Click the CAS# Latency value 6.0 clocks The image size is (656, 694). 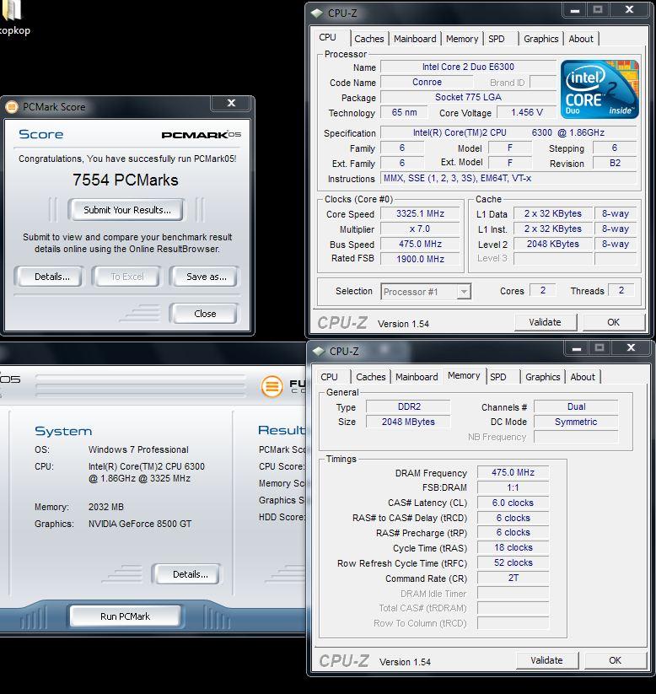[513, 503]
